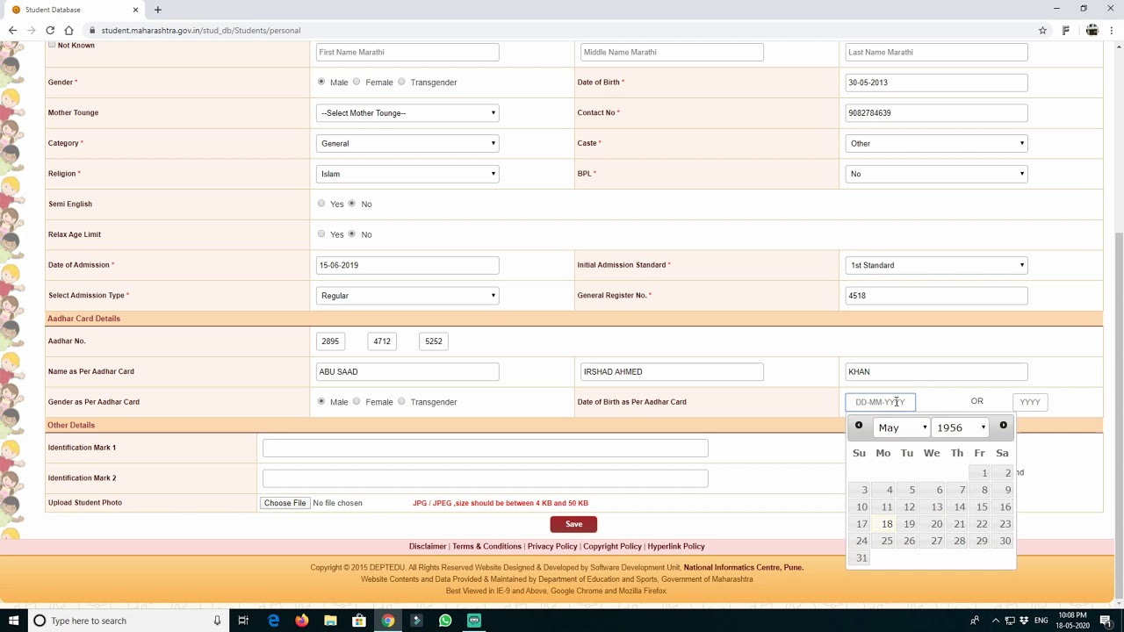Bookmark this page with the star icon

(1042, 30)
